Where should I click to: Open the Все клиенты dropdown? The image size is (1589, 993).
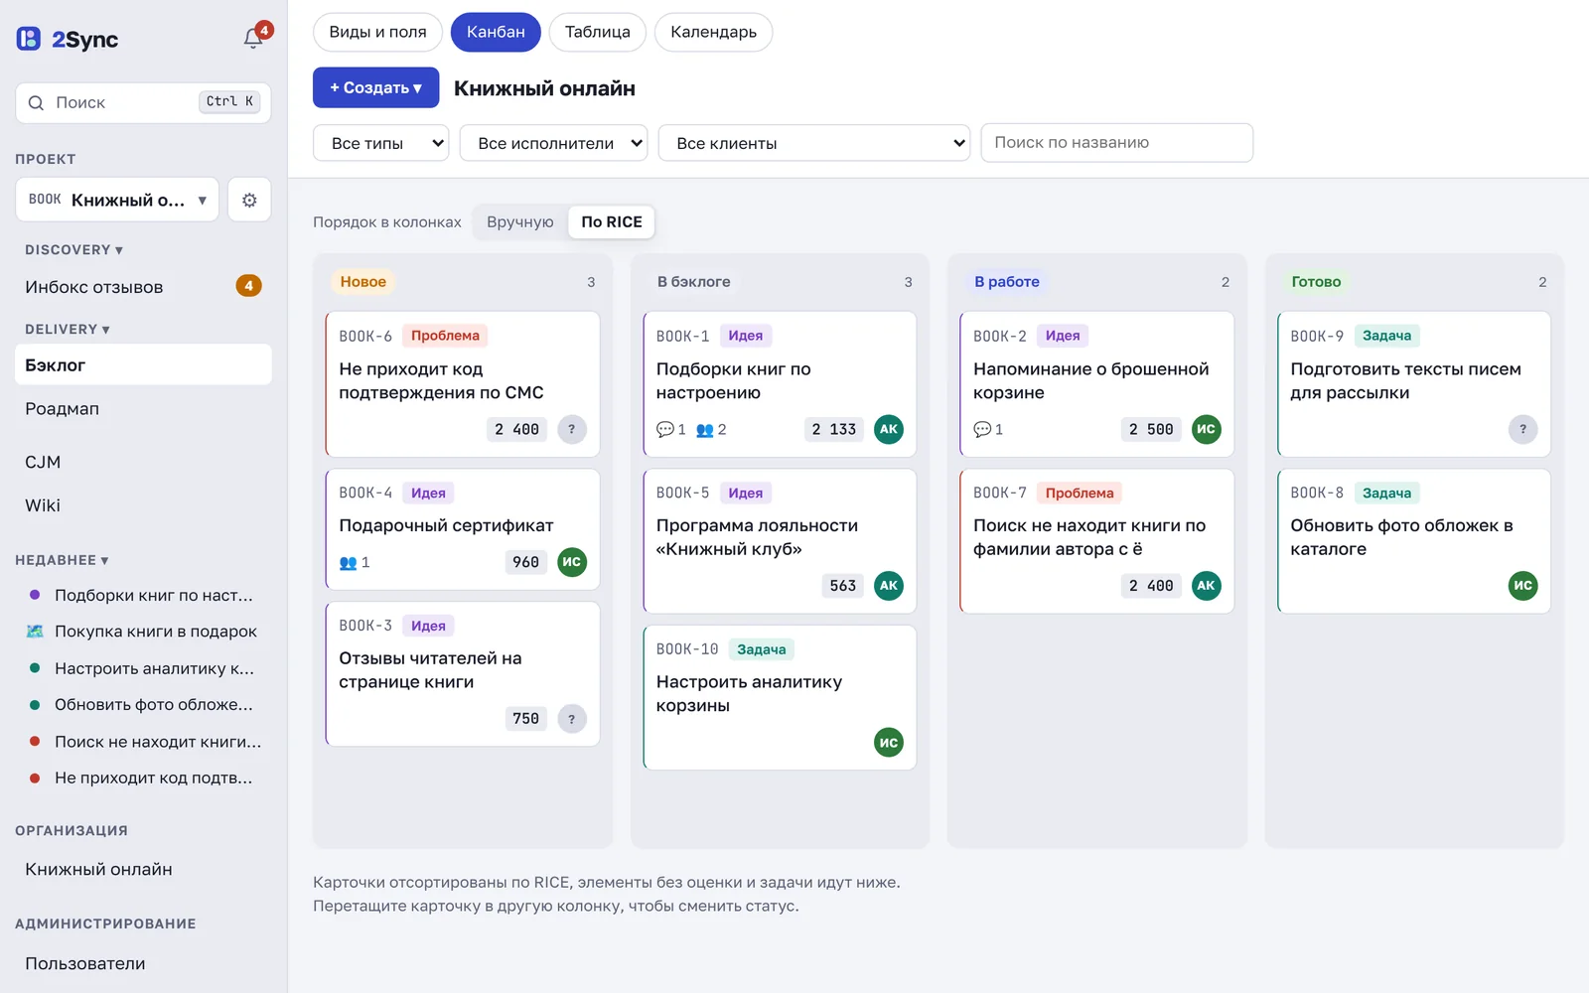point(814,143)
